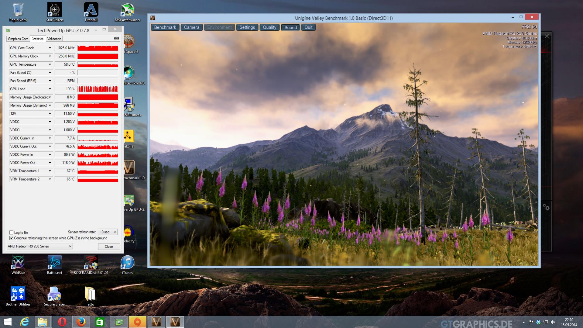The image size is (583, 328).
Task: Switch to the Graphics Card tab
Action: [x=18, y=39]
